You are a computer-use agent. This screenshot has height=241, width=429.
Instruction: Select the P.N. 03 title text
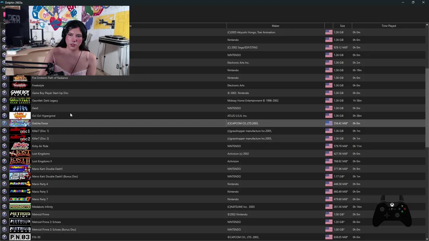[x=36, y=237]
